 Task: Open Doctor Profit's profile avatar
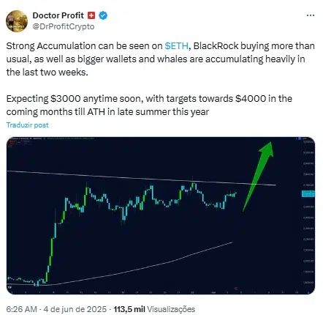(x=17, y=21)
